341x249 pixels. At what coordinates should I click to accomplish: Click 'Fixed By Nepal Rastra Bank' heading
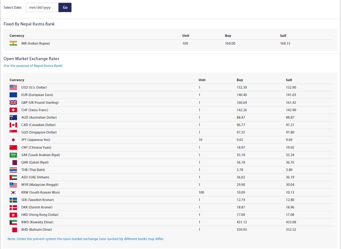click(x=29, y=24)
